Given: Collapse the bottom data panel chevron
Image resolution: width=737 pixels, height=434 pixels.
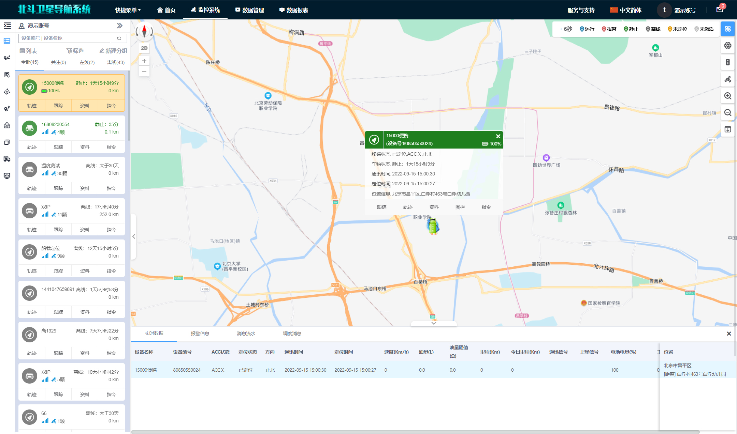Looking at the screenshot, I should point(434,323).
